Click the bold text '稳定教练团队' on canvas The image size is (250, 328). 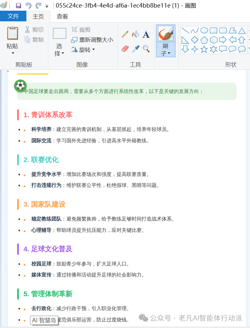46,219
